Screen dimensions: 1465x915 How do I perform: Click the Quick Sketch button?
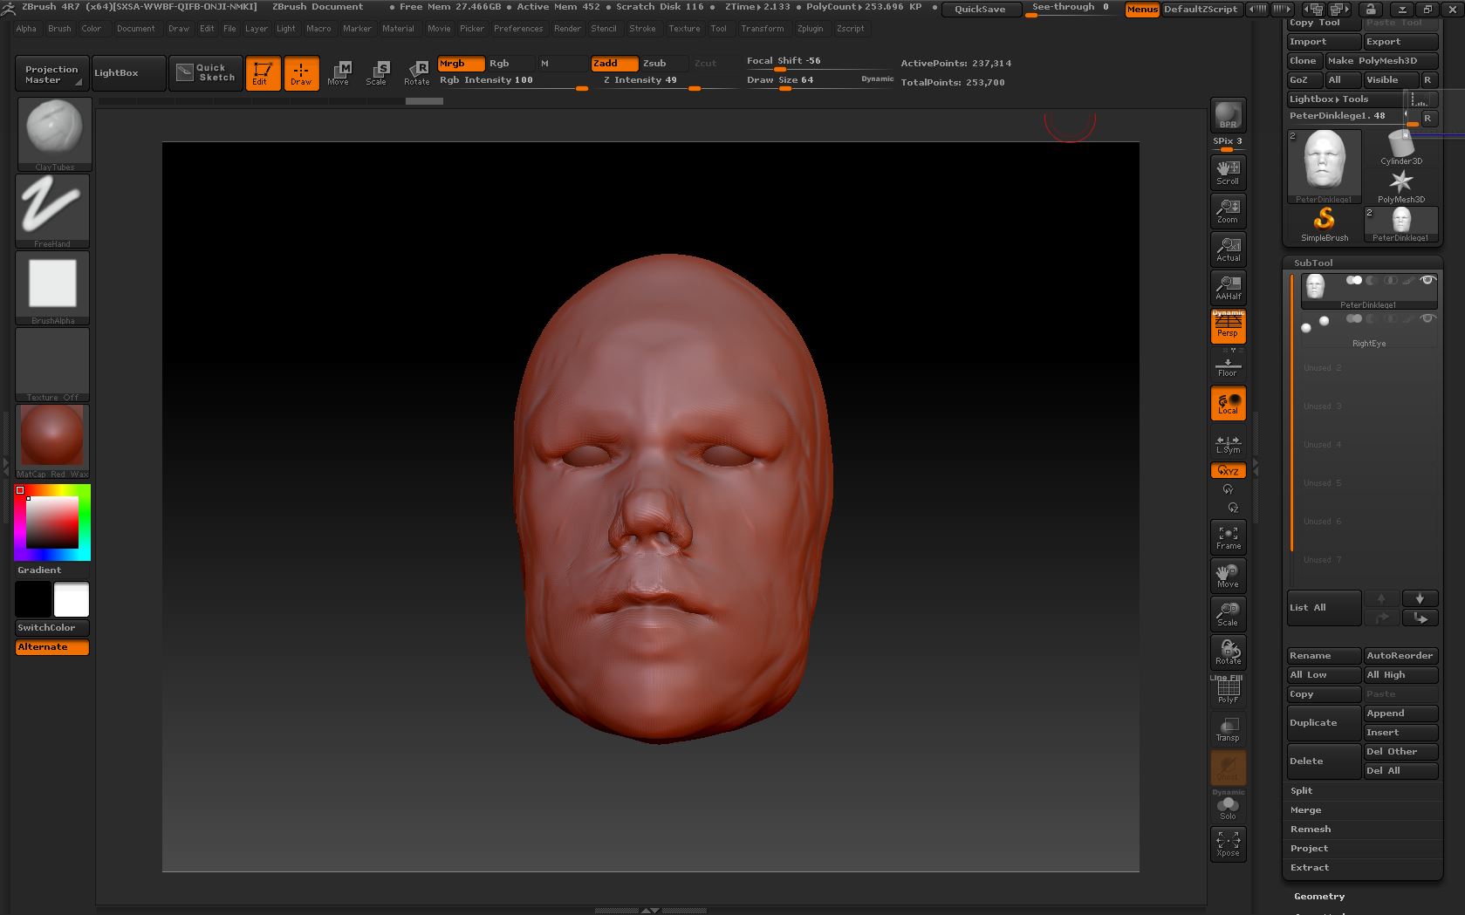click(x=206, y=72)
